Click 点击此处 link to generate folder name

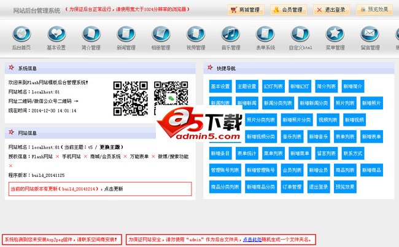click(252, 240)
